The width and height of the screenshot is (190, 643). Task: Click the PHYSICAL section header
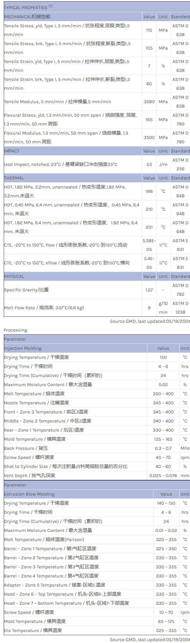pyautogui.click(x=14, y=276)
